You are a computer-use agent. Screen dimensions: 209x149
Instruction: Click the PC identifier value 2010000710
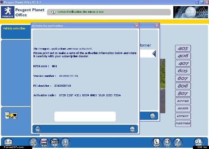pos(62,86)
